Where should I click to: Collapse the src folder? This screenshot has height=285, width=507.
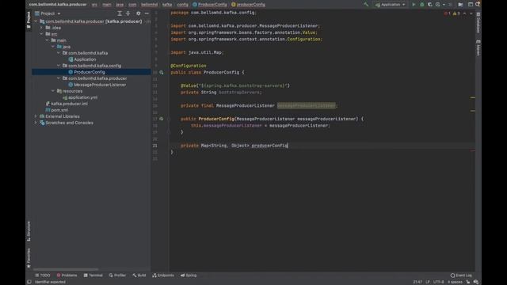pyautogui.click(x=41, y=34)
